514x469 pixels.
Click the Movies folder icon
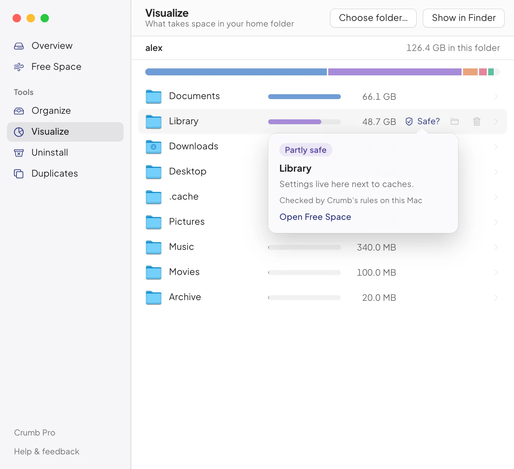tap(154, 273)
